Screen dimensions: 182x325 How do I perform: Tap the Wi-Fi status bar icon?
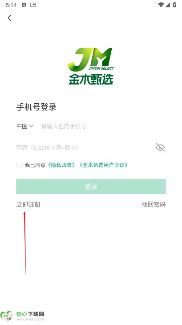[x=161, y=5]
